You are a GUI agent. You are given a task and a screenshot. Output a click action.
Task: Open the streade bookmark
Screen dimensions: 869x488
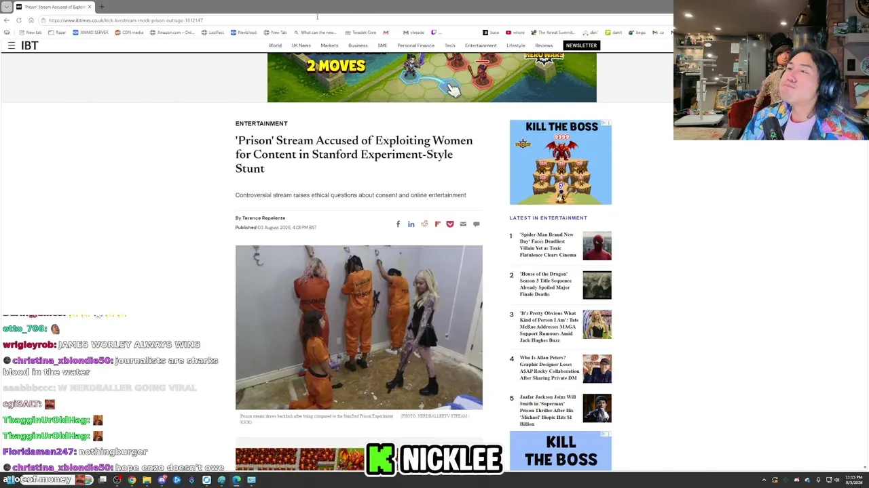point(413,33)
